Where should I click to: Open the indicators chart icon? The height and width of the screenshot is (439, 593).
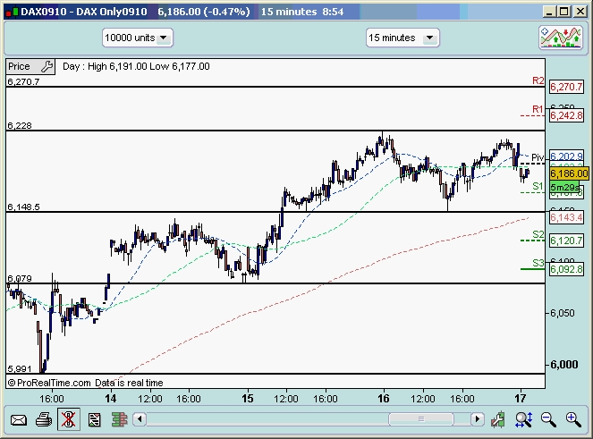point(561,38)
